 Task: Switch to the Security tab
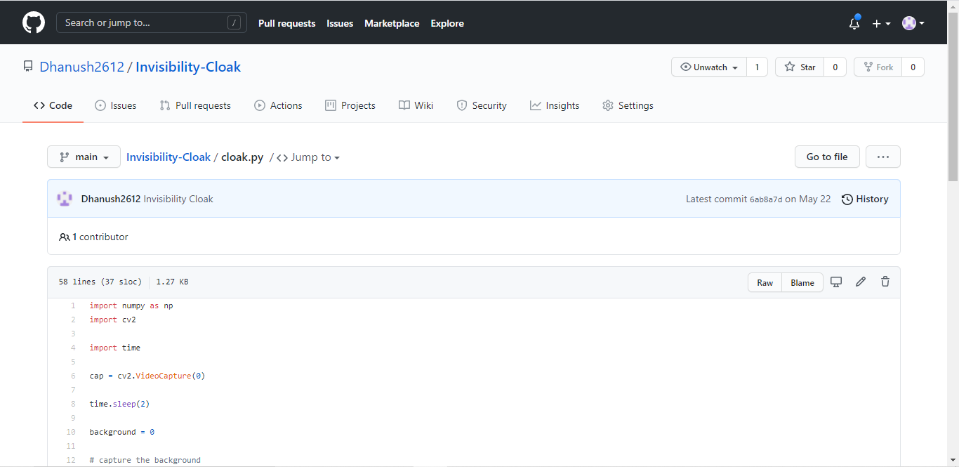(482, 105)
